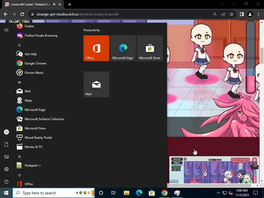Open File Explorer on the taskbar

click(126, 193)
